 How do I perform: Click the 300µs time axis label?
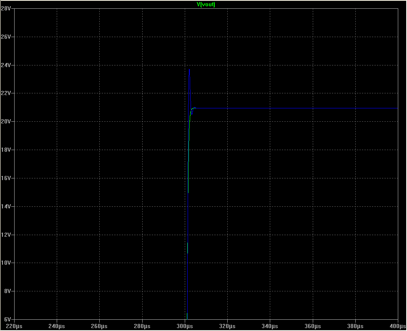click(x=185, y=326)
